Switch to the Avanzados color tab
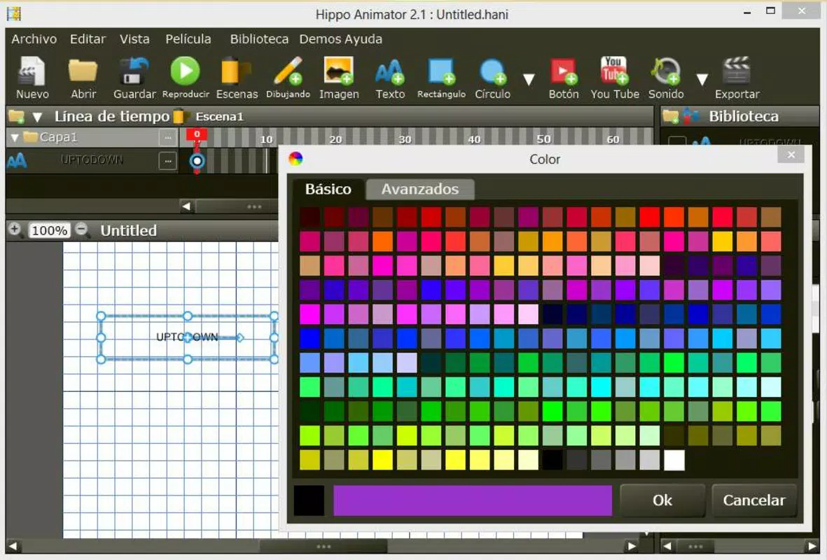Image resolution: width=827 pixels, height=560 pixels. [x=420, y=189]
